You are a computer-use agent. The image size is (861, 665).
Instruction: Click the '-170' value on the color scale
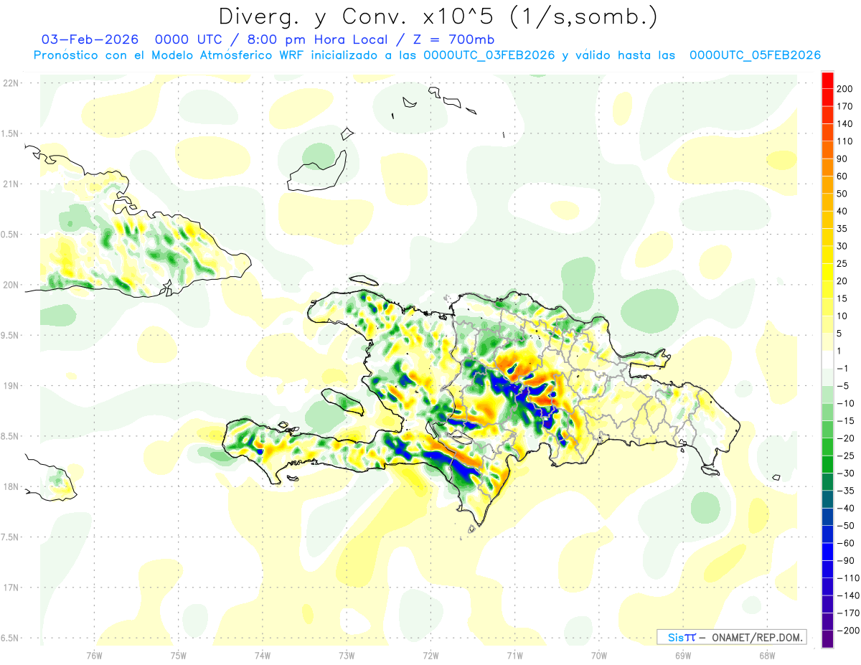click(x=848, y=613)
